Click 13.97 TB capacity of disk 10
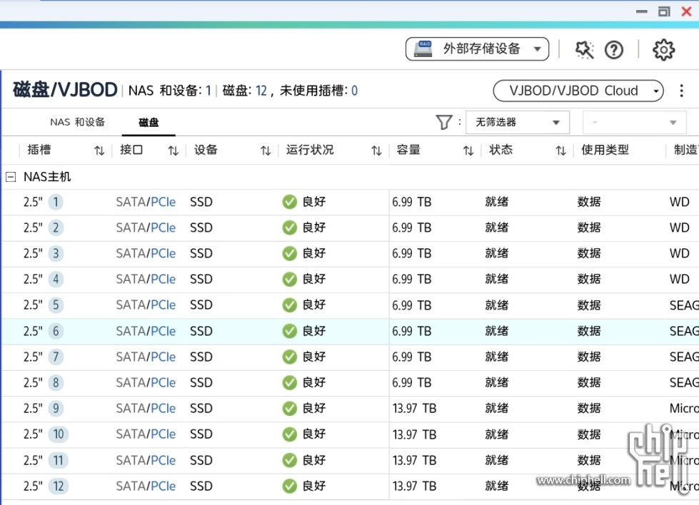 (414, 434)
